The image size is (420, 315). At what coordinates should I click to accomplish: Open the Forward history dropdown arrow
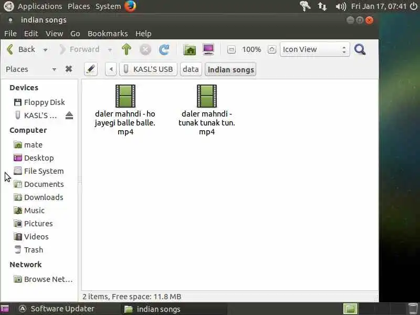110,50
